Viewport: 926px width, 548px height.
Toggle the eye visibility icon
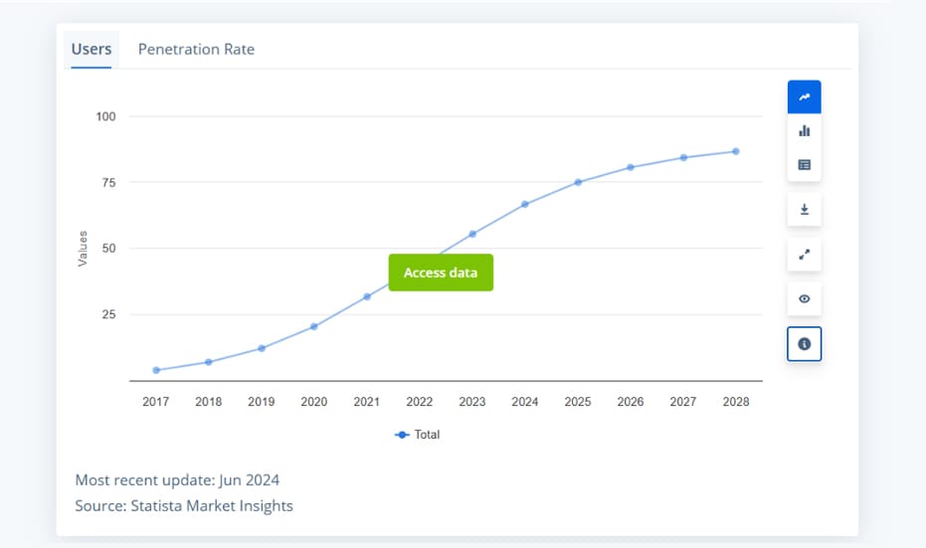click(x=804, y=298)
